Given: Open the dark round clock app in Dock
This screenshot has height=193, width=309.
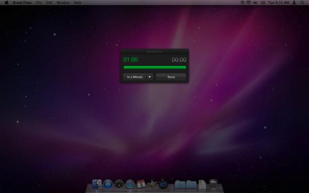Looking at the screenshot, I should (x=163, y=184).
